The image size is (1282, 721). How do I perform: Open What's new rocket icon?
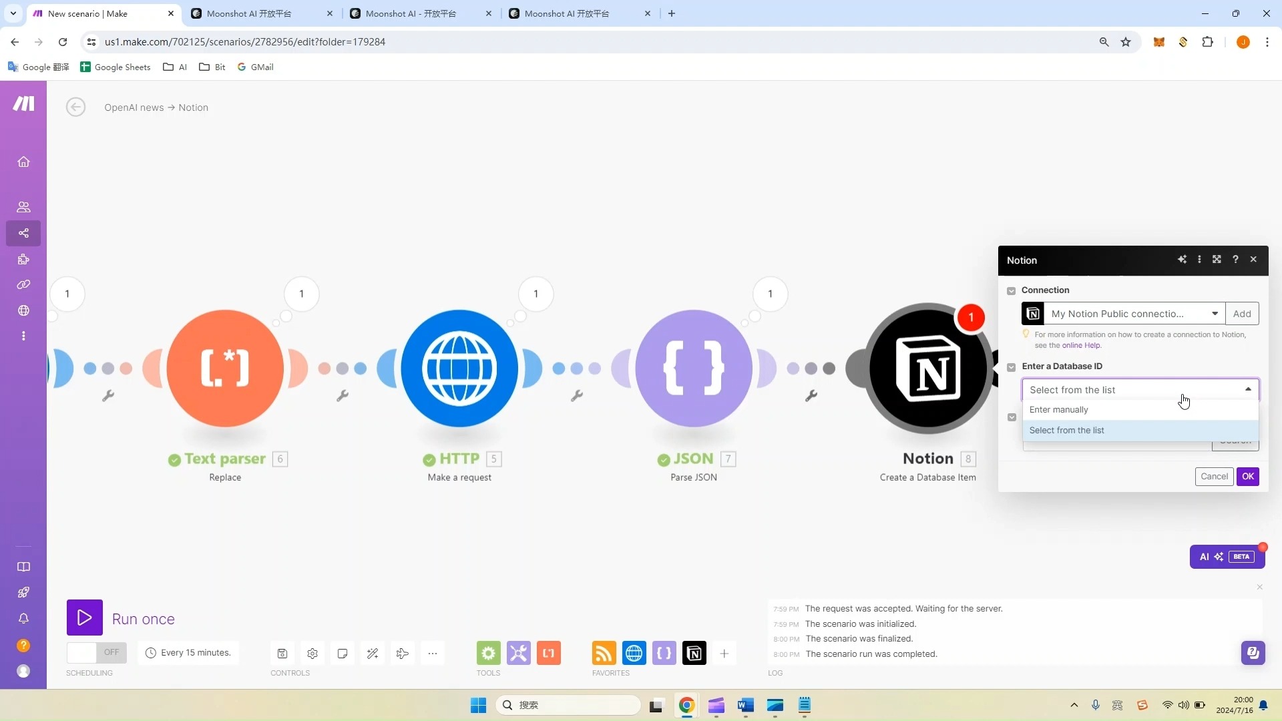[23, 592]
